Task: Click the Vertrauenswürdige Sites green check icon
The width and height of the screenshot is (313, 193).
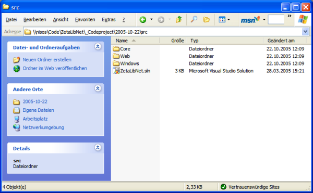Action: click(x=223, y=187)
